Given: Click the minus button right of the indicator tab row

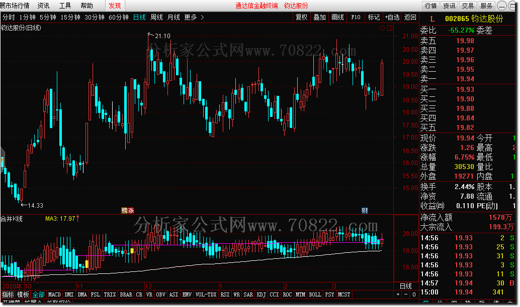Looking at the screenshot, I should (x=406, y=294).
